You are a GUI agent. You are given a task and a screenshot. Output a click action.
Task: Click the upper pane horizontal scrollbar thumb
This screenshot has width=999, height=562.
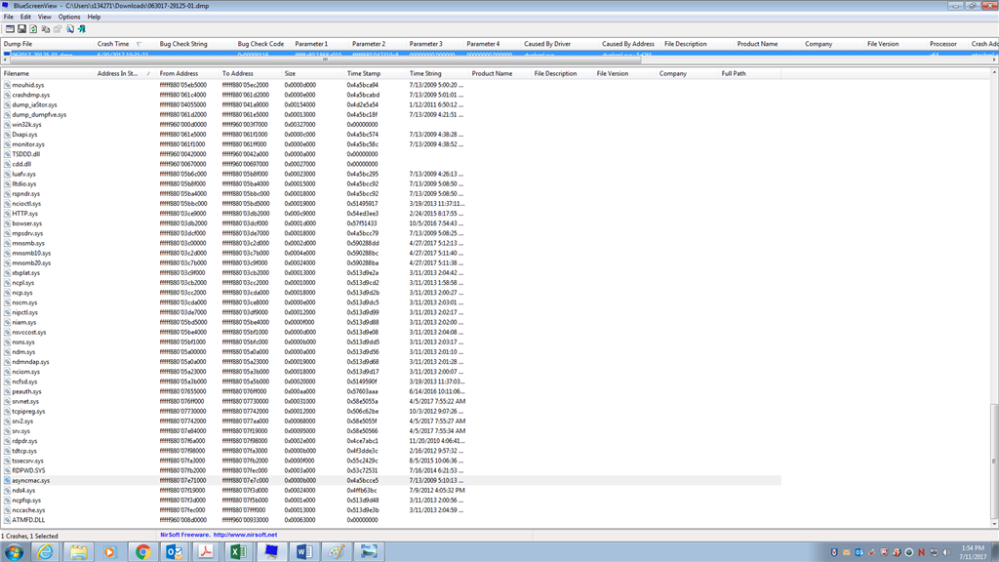[x=325, y=60]
